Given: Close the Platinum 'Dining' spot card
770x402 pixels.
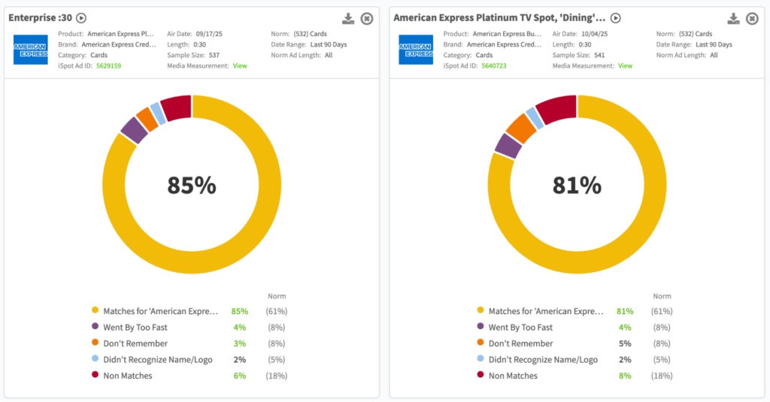Looking at the screenshot, I should (752, 18).
